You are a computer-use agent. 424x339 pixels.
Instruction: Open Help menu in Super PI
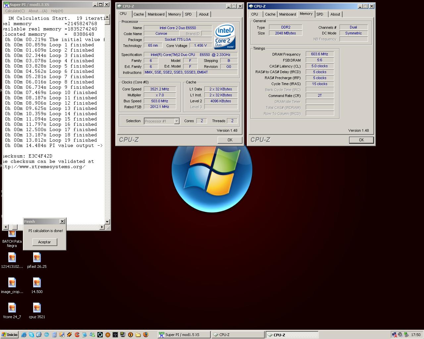coord(57,11)
